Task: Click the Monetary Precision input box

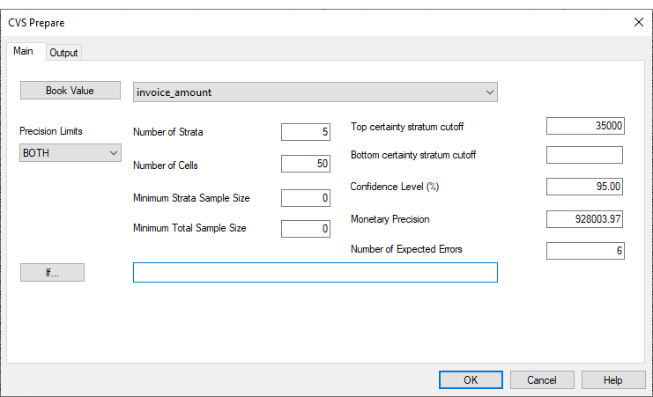Action: point(584,218)
